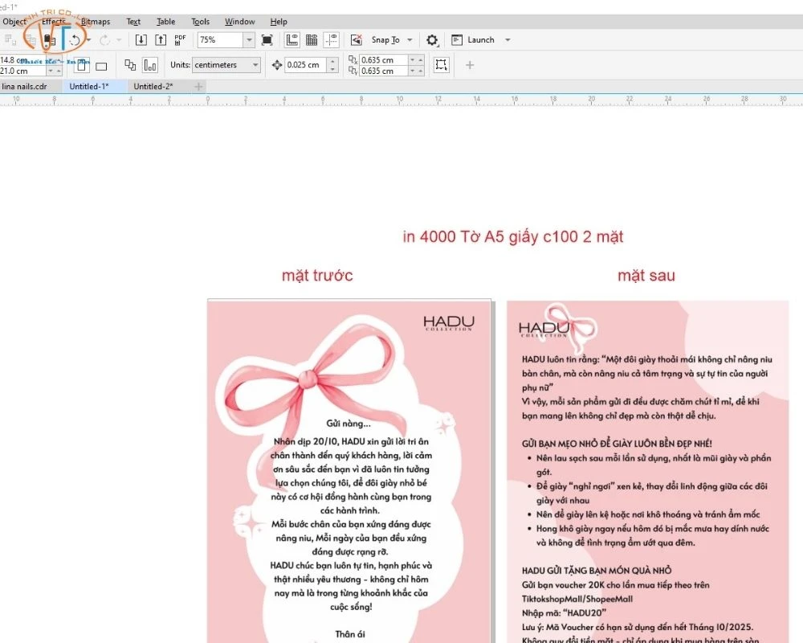Open the Help menu
803x643 pixels.
(279, 22)
